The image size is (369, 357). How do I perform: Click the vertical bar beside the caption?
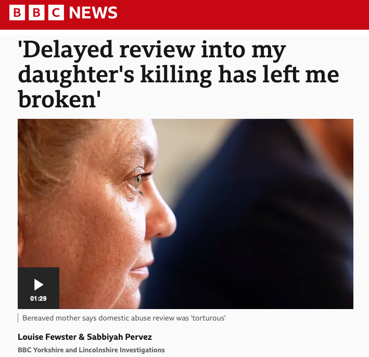[x=18, y=318]
